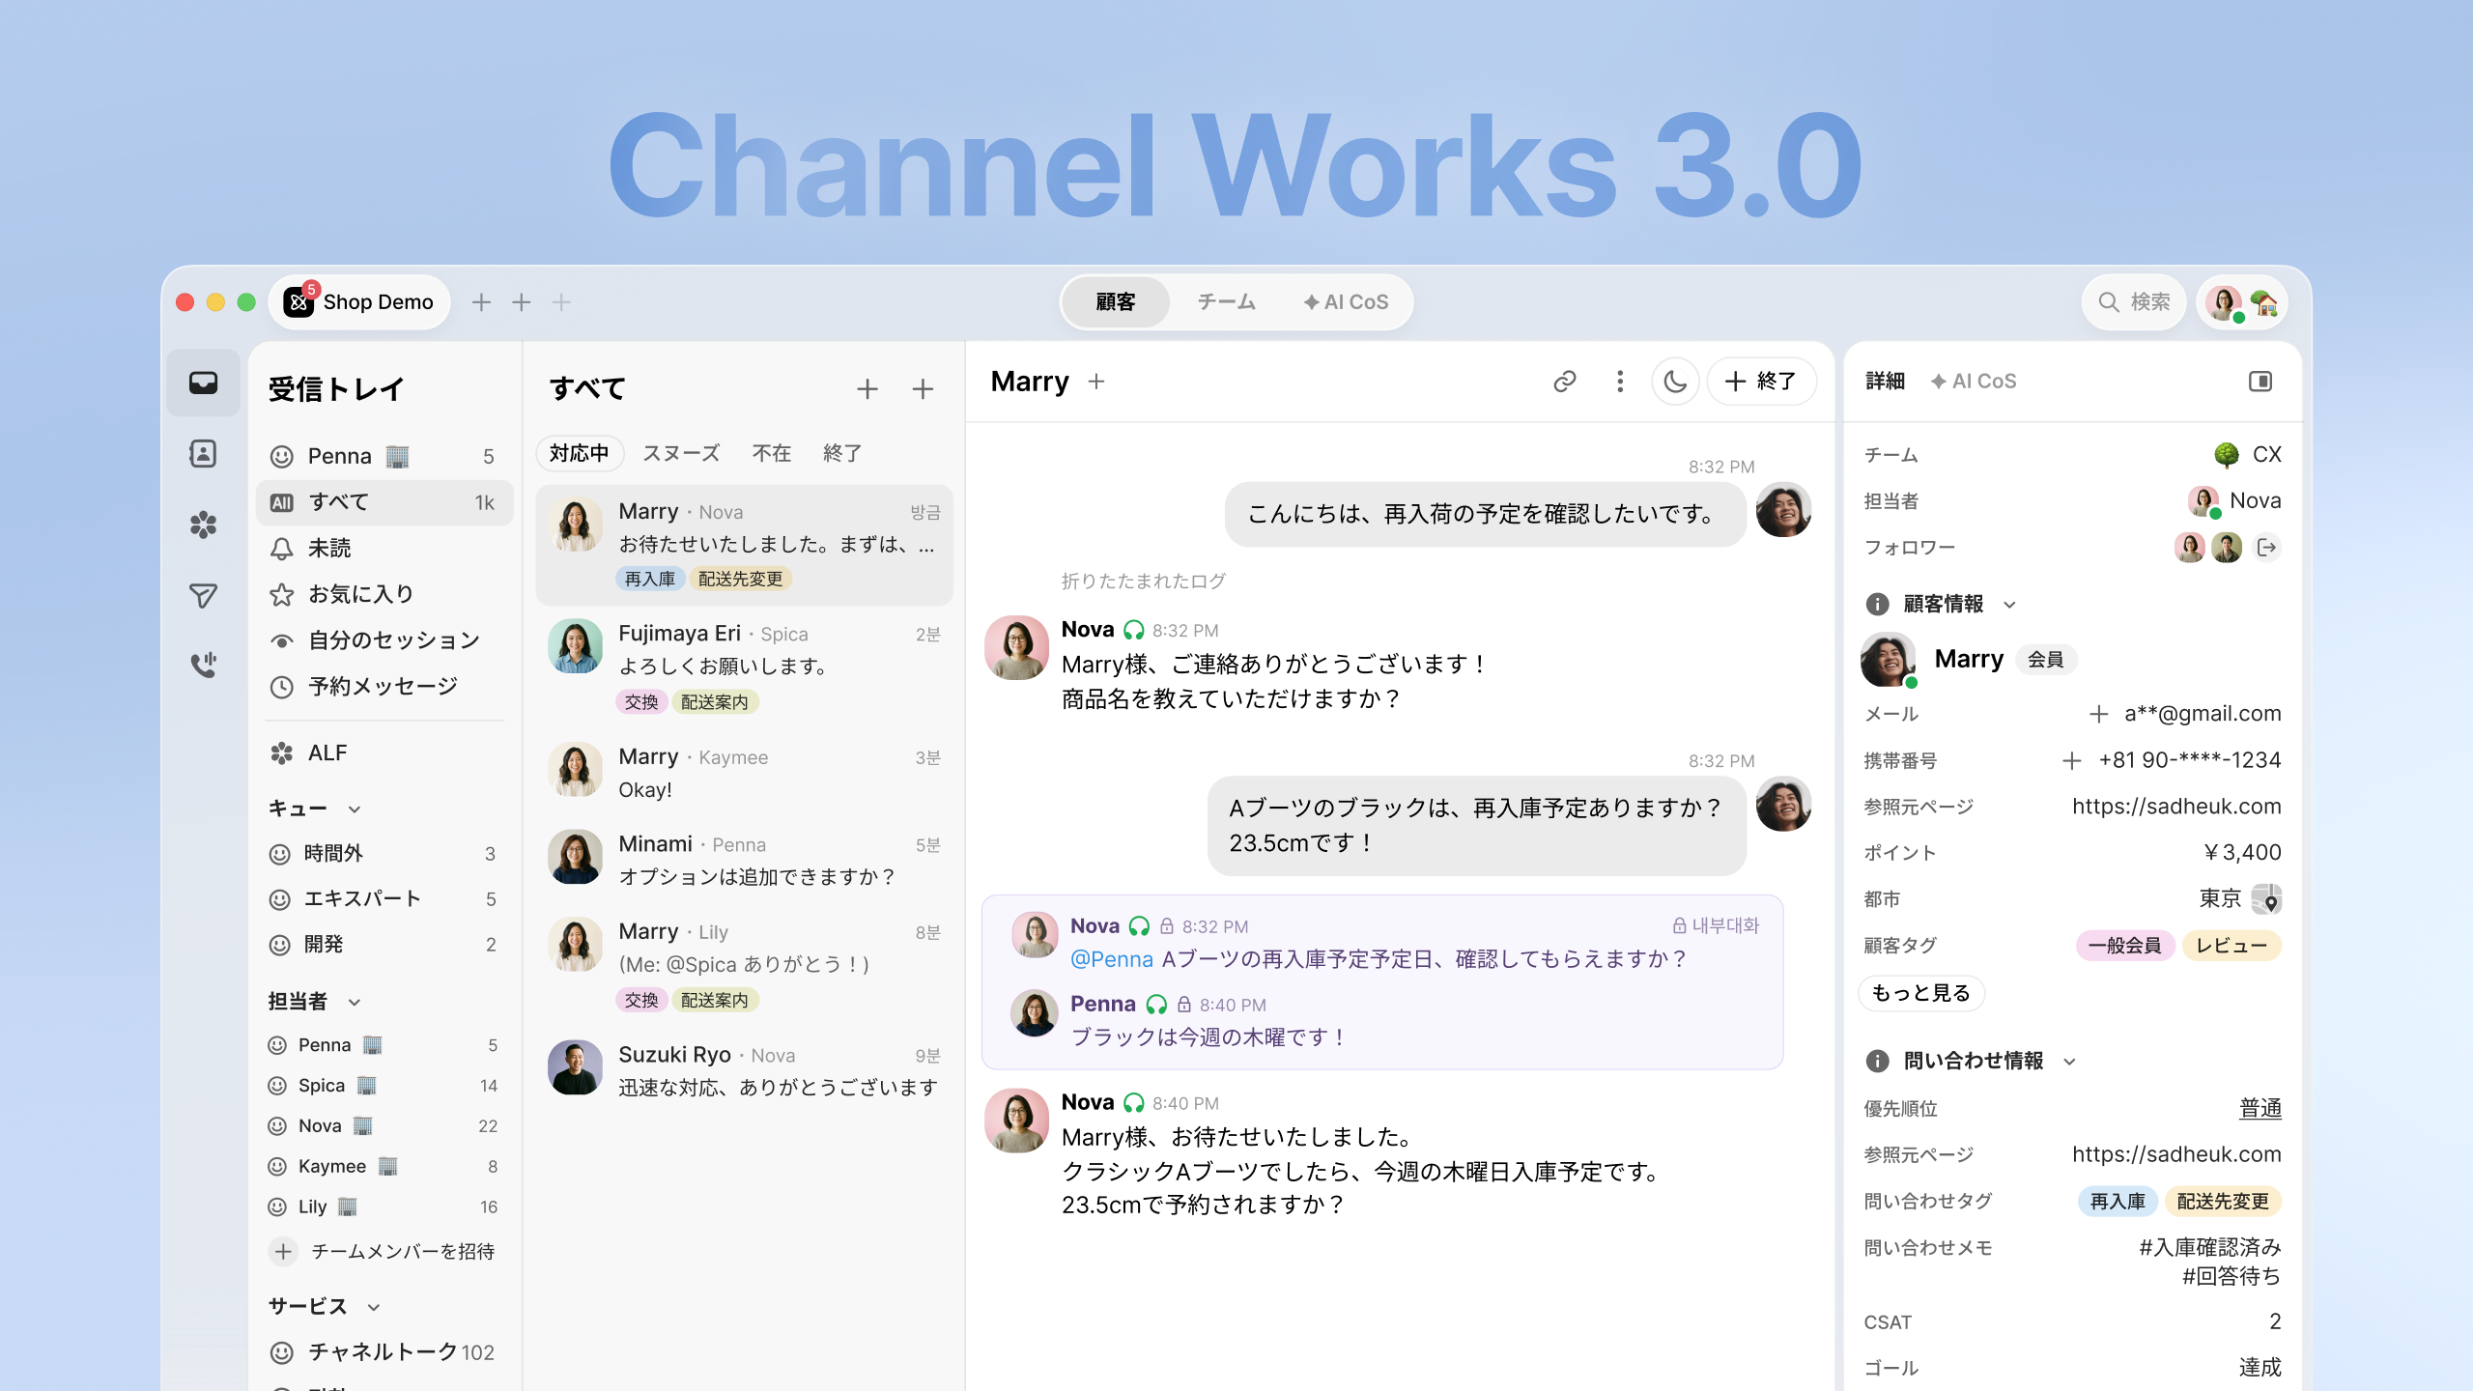The image size is (2473, 1391).
Task: Expand the キュー section chevron
Action: pos(355,809)
